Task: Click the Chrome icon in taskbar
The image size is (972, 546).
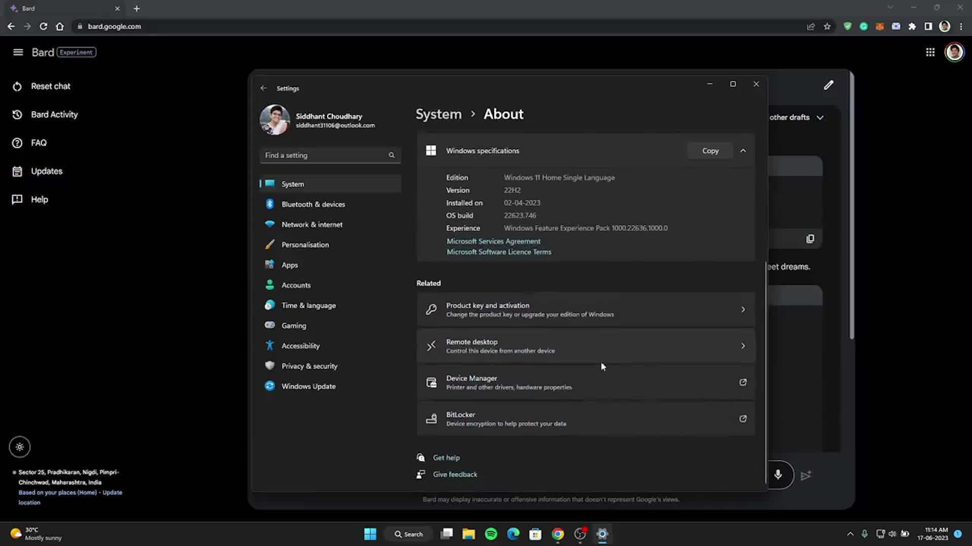Action: pos(557,534)
